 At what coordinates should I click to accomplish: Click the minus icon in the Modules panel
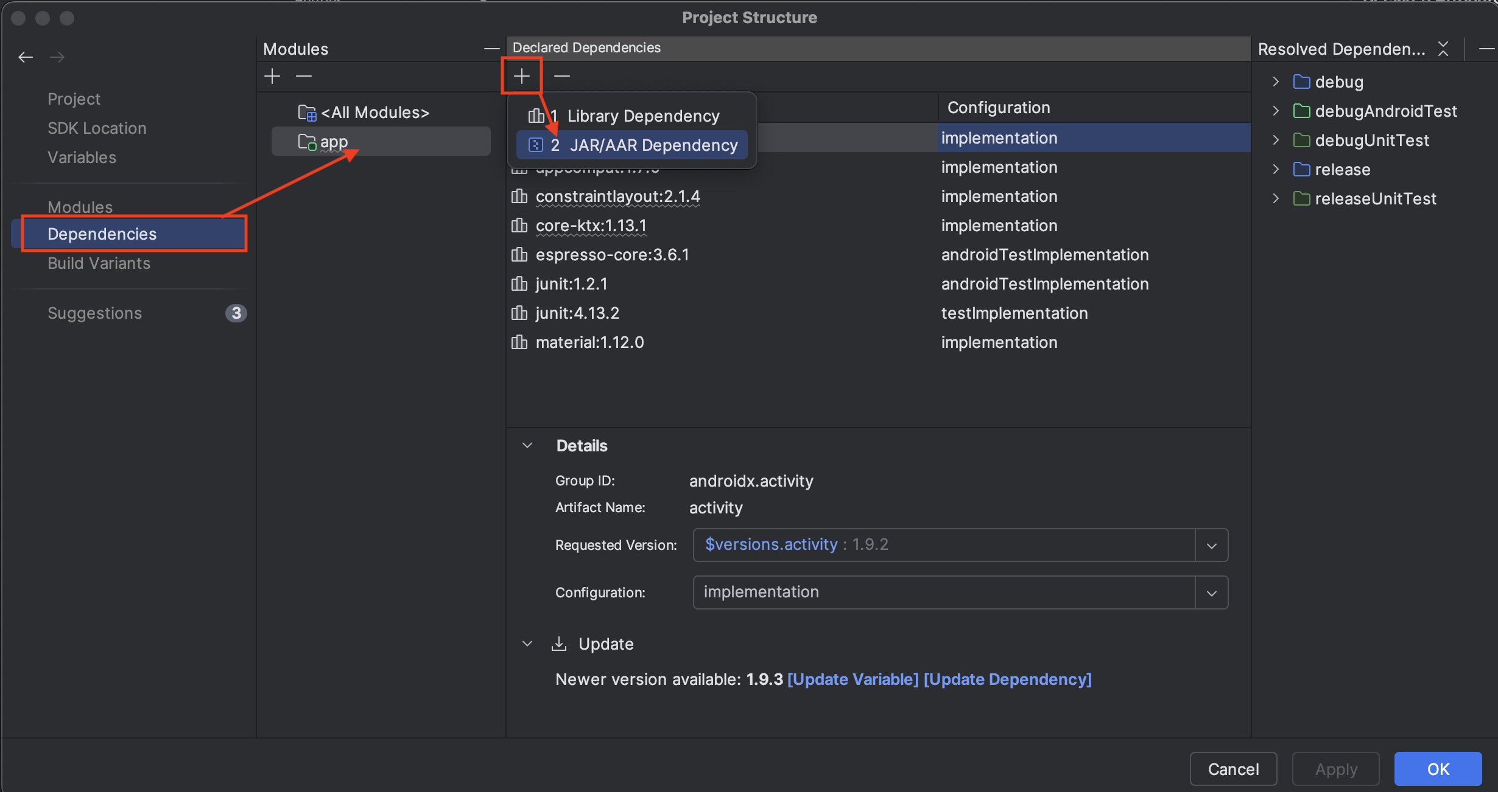(x=303, y=75)
